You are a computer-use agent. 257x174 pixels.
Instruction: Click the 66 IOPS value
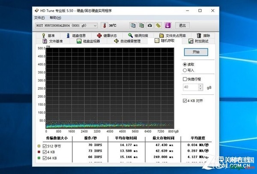95,157
